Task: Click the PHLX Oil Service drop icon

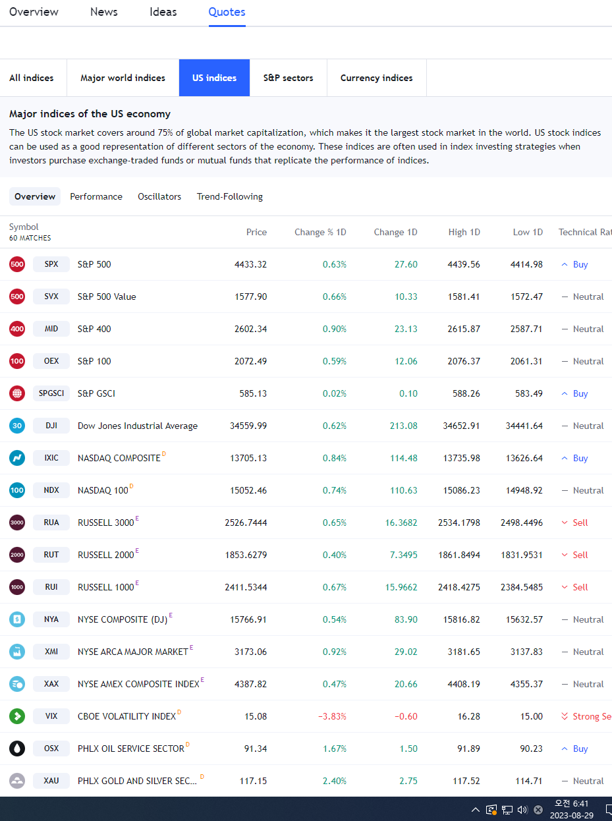Action: [x=17, y=749]
